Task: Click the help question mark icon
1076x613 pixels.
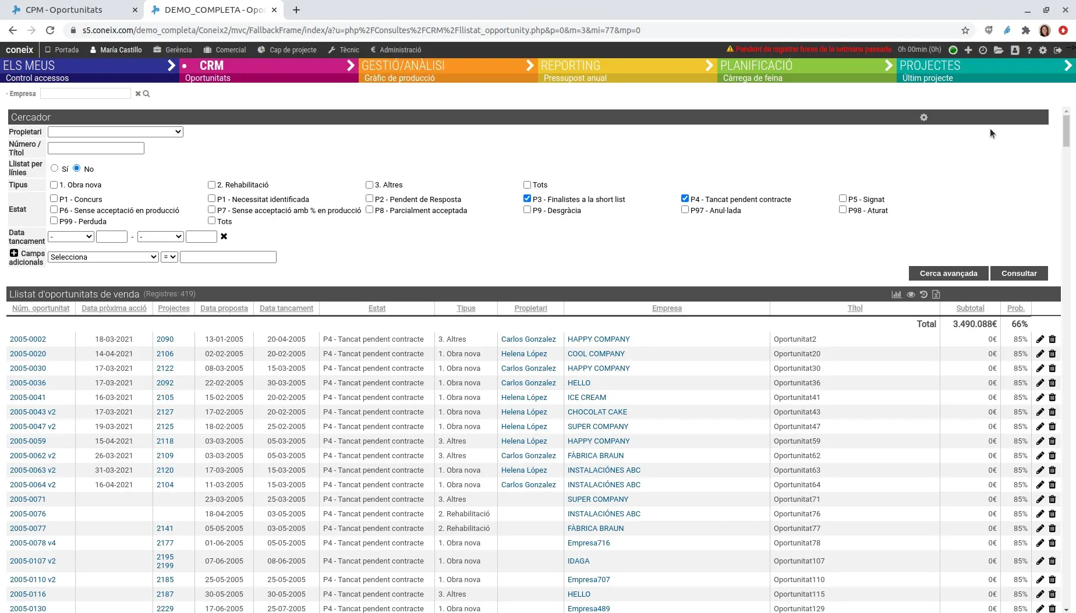Action: click(1029, 50)
